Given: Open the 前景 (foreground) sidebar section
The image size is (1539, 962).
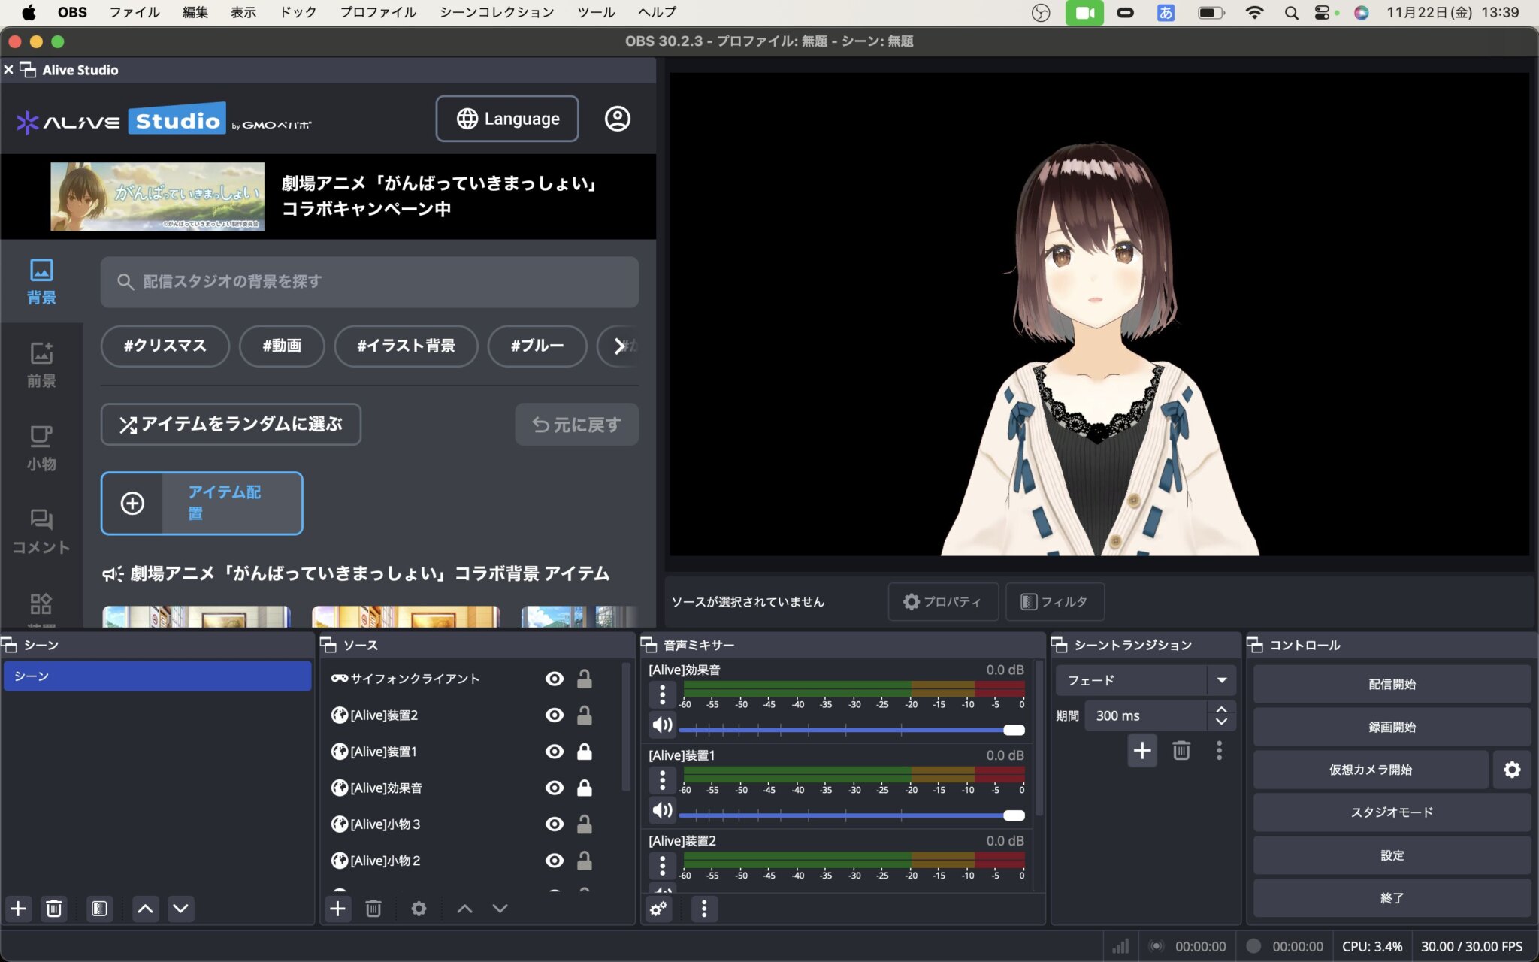Looking at the screenshot, I should [41, 365].
